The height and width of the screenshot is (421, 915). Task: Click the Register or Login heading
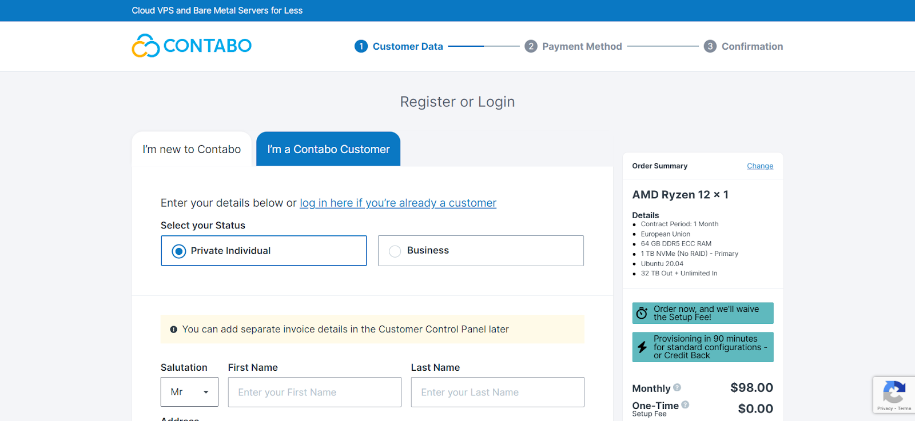point(457,102)
